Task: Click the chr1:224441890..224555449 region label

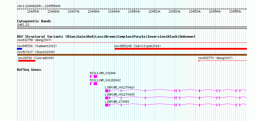Action: pos(39,6)
